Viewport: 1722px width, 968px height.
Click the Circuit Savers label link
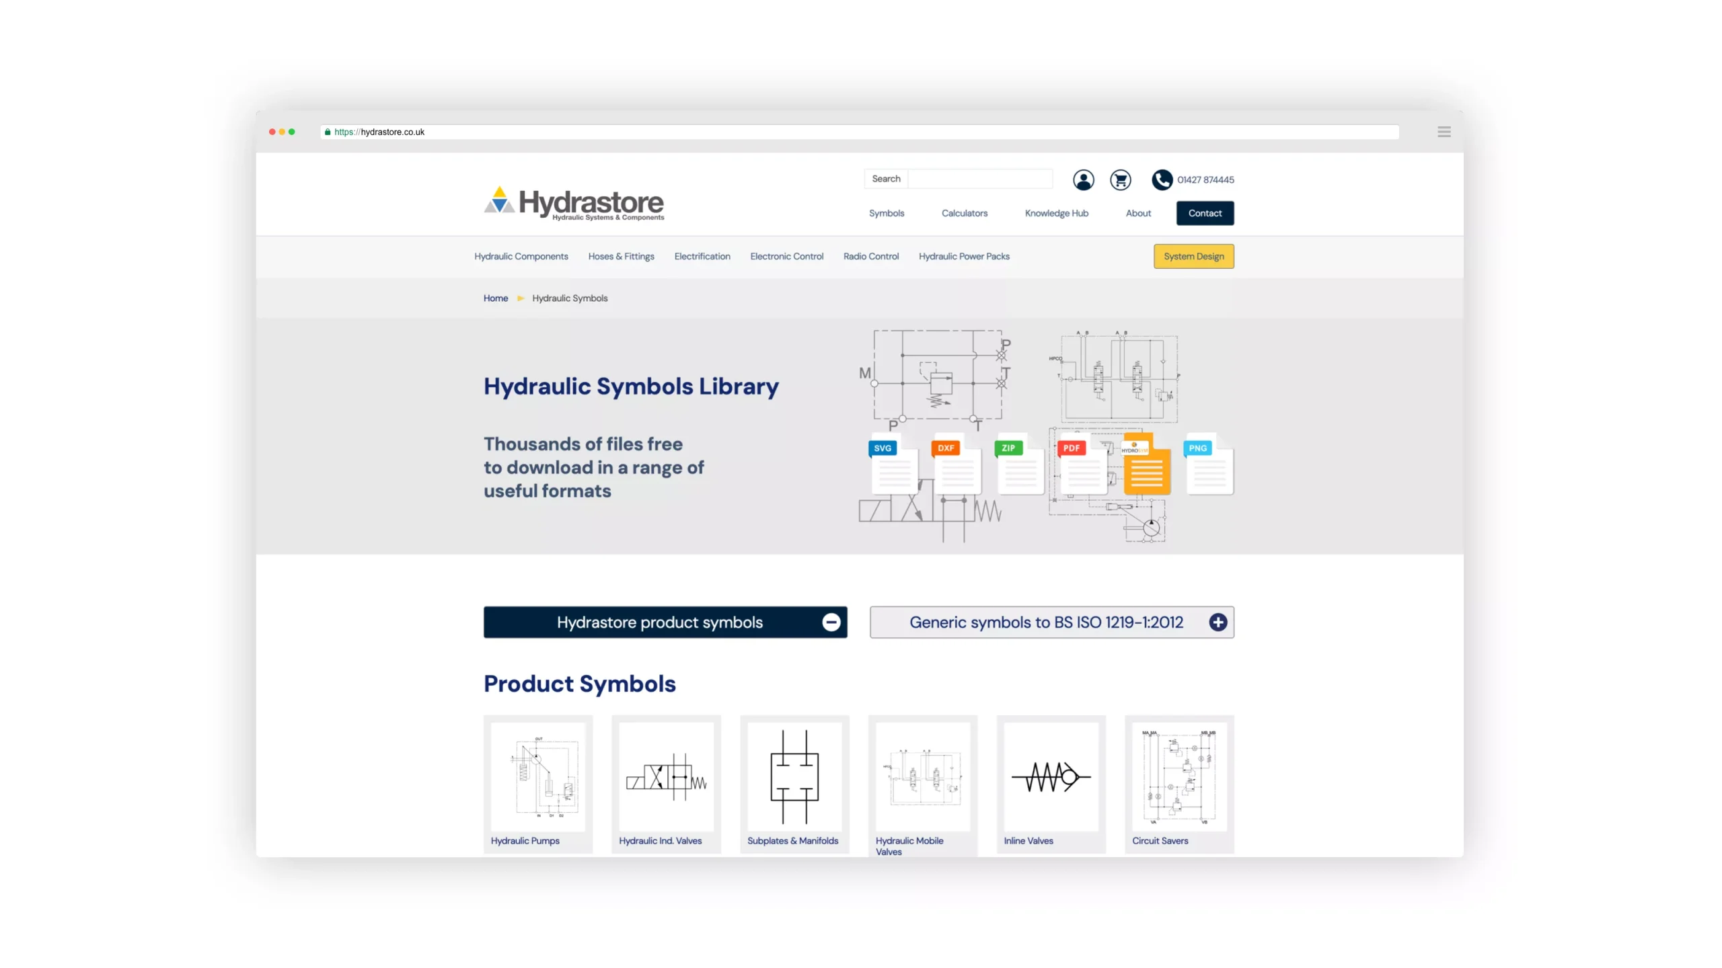pos(1160,840)
